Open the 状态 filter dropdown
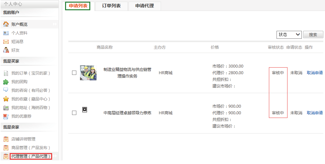 point(289,35)
